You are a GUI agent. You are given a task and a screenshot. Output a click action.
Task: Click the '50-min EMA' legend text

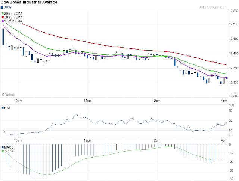pyautogui.click(x=13, y=17)
